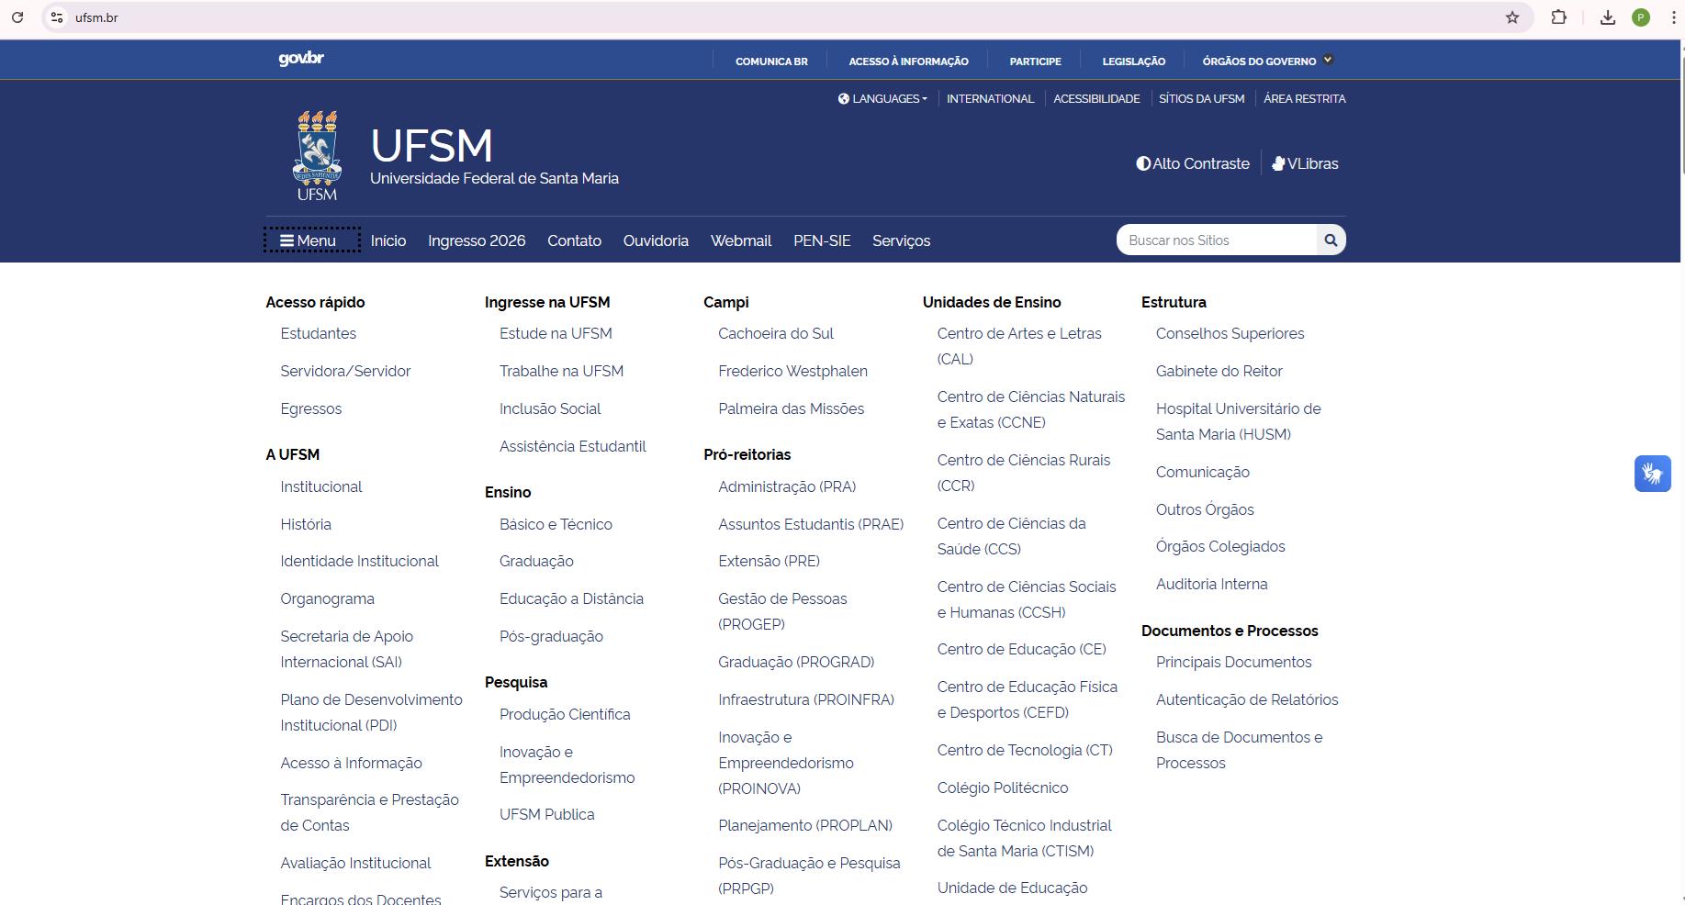Click the gov.br logo
1685x905 pixels.
tap(301, 59)
